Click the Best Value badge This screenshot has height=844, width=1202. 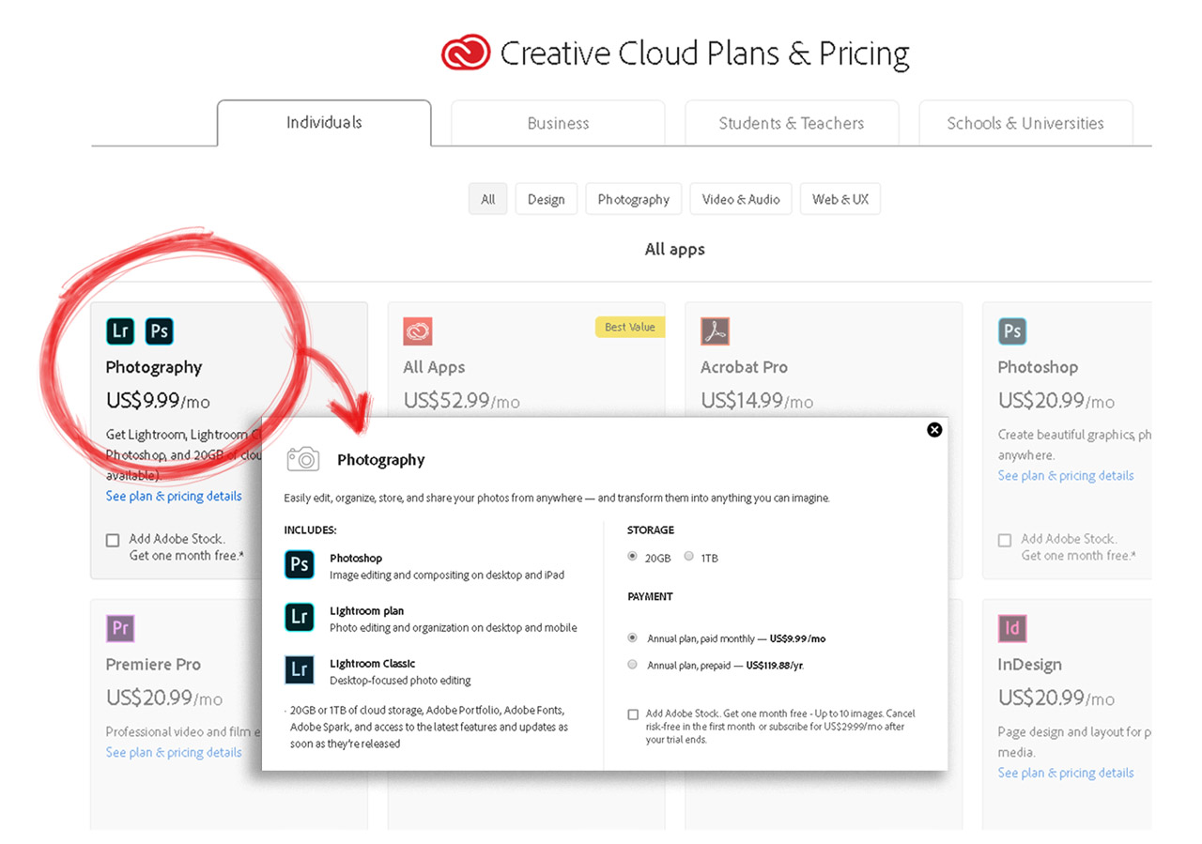(629, 327)
